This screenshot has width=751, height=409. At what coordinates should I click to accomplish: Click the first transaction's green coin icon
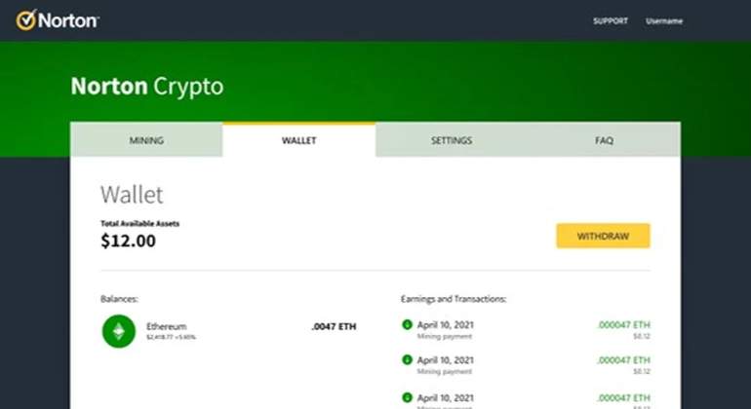pyautogui.click(x=407, y=325)
